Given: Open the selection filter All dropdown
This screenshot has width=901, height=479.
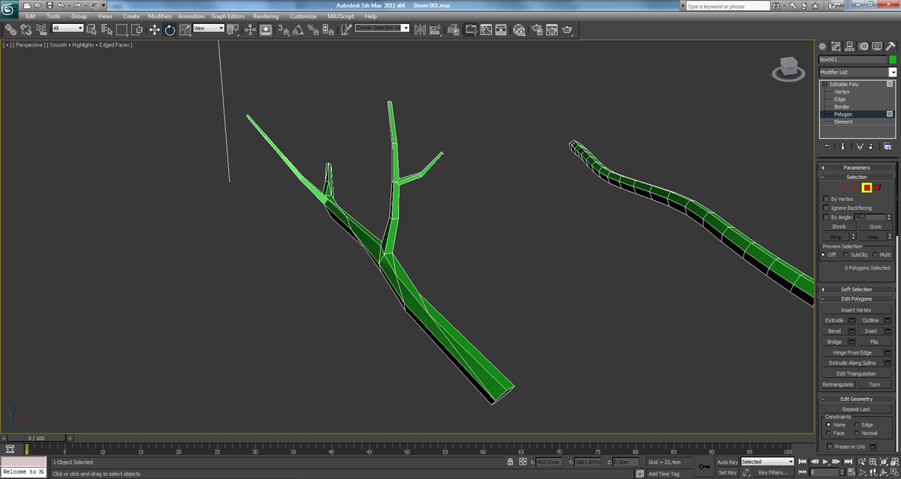Looking at the screenshot, I should pyautogui.click(x=68, y=28).
